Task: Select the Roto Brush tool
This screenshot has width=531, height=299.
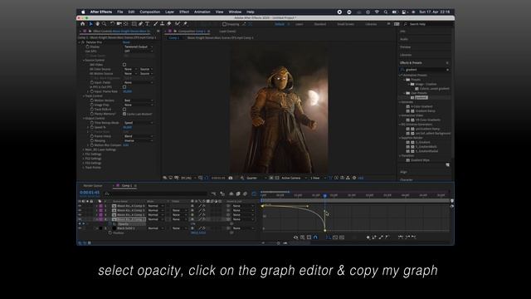Action: pos(178,24)
